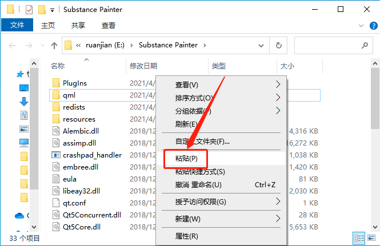Click the assimp.dll file icon
380x246 pixels.
pos(56,143)
